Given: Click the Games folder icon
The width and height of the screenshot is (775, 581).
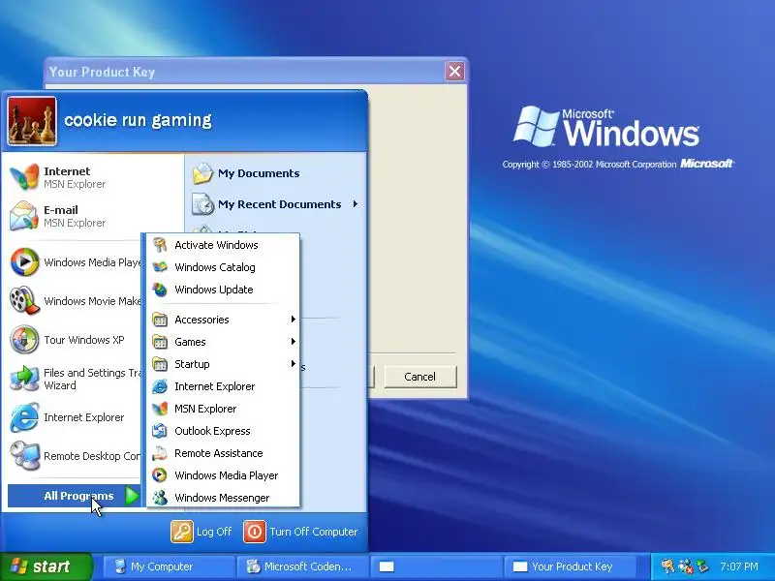Looking at the screenshot, I should (x=160, y=342).
